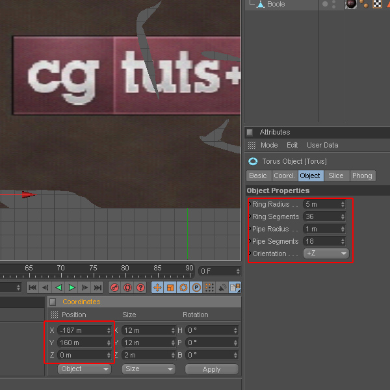Click the Torus object icon in Attributes
390x390 pixels.
(x=253, y=161)
